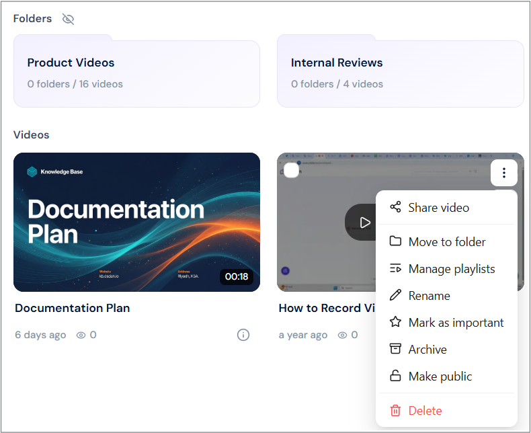Click Delete in the context menu
This screenshot has height=433, width=531.
[x=446, y=410]
